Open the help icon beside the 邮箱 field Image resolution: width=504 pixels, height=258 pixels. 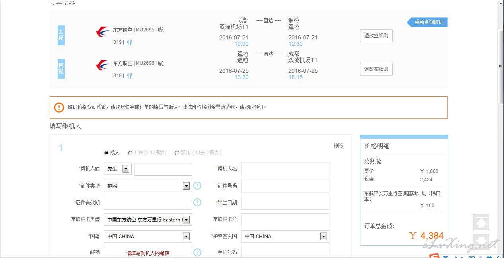(197, 252)
